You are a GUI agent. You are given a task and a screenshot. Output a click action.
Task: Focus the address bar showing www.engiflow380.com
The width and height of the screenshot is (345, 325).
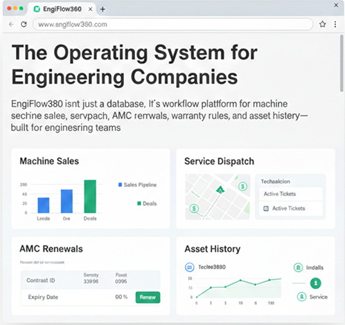(172, 24)
